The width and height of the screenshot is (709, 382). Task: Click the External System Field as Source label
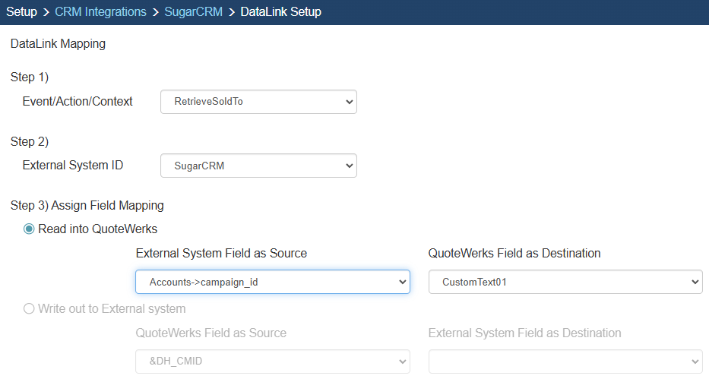[221, 254]
